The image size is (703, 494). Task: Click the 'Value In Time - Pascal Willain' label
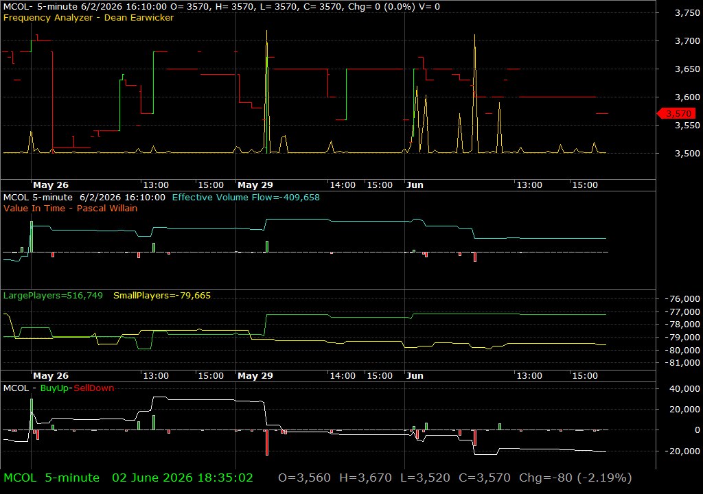tap(71, 208)
